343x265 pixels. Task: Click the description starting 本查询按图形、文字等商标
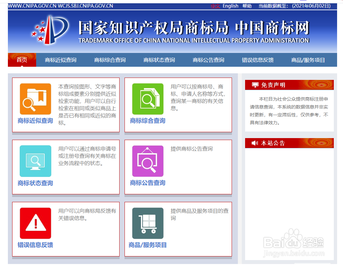87,105
